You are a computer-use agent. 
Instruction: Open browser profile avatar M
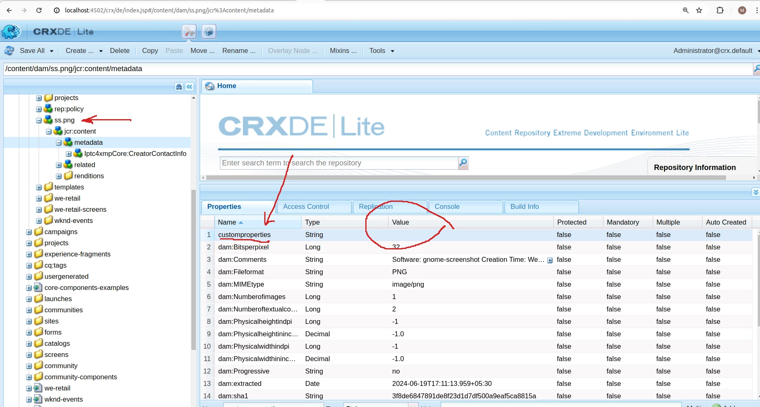742,10
